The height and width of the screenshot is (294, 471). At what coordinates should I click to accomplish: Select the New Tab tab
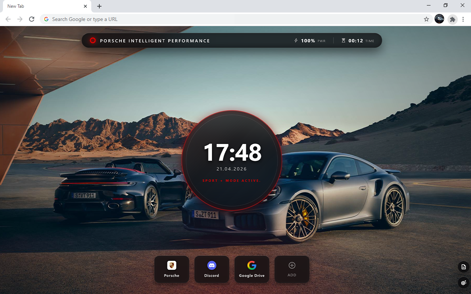(40, 6)
